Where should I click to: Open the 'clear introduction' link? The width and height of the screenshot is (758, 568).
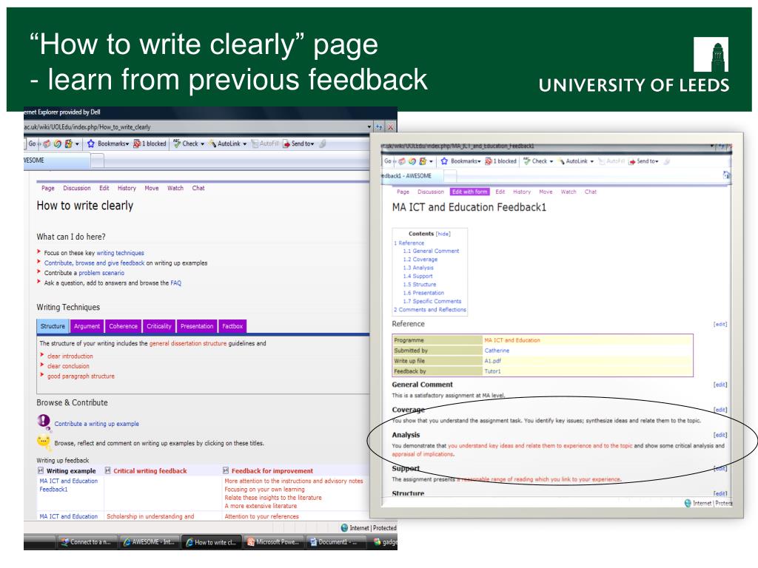point(70,356)
